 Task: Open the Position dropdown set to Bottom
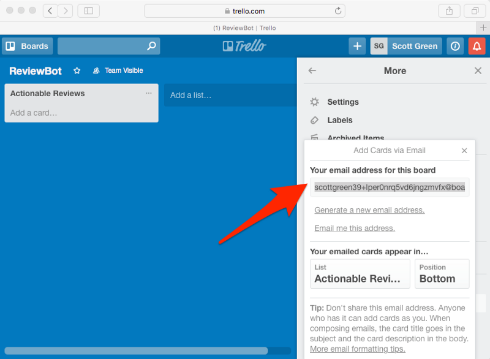tap(442, 273)
